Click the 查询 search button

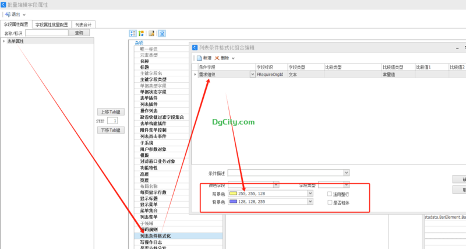click(x=79, y=33)
